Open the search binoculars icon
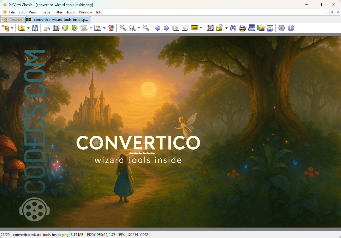The image size is (341, 238). [233, 28]
